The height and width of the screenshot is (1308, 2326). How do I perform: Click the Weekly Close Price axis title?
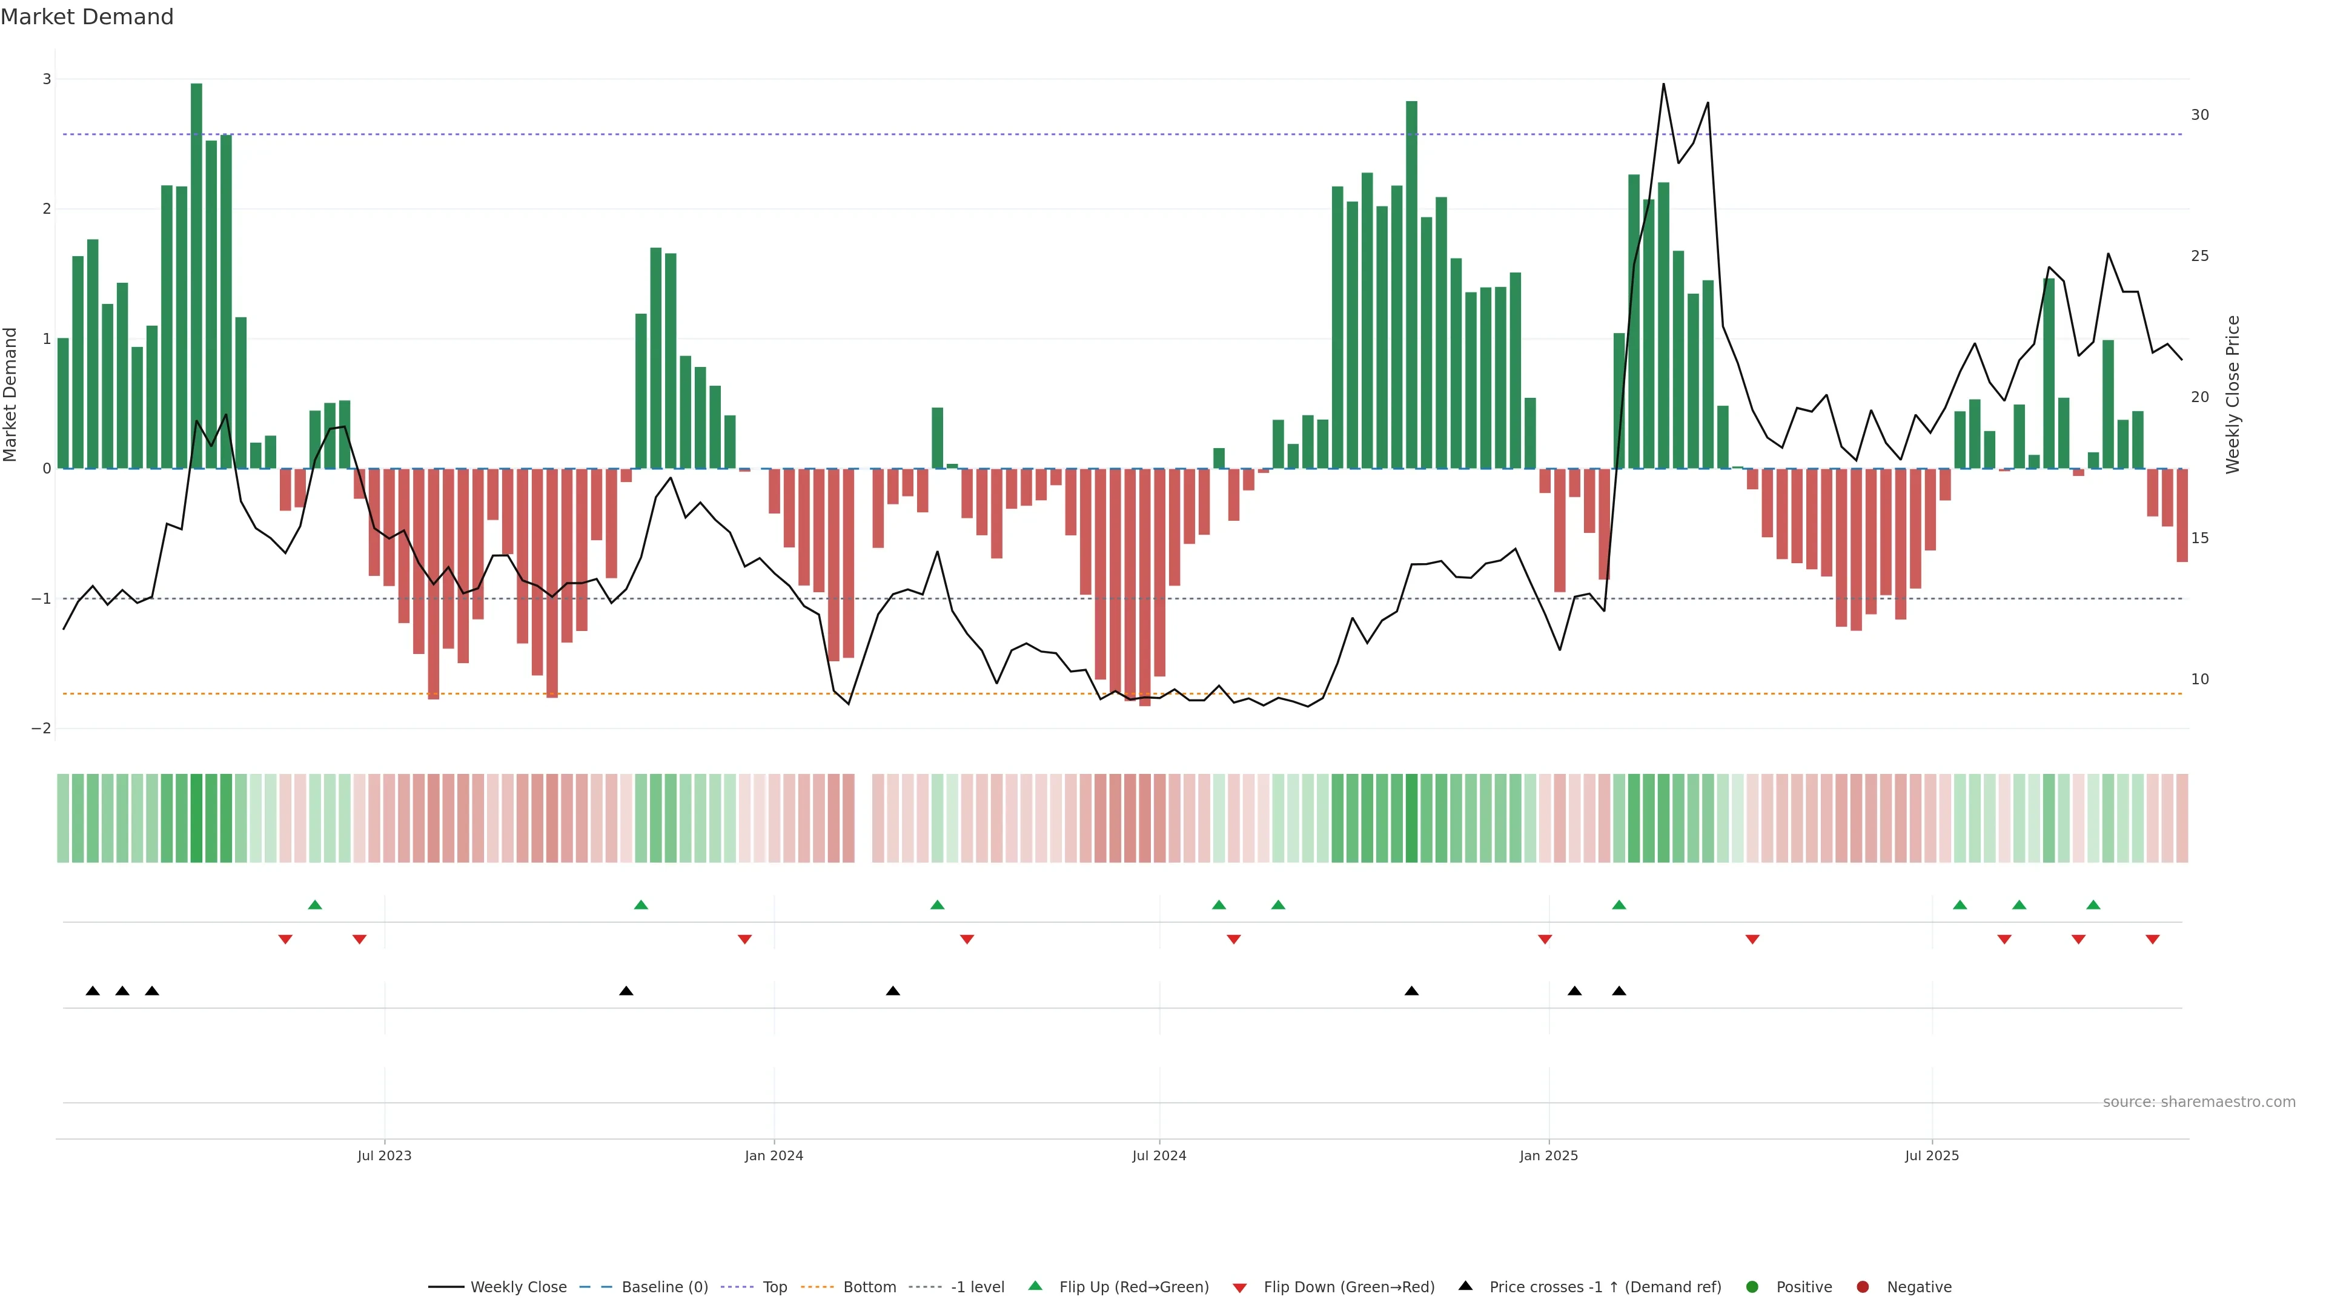tap(2233, 394)
